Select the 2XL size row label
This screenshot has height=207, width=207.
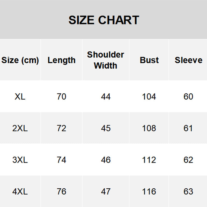click(20, 128)
